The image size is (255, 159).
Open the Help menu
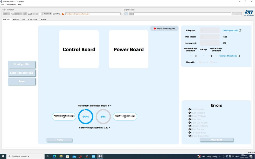click(x=19, y=5)
